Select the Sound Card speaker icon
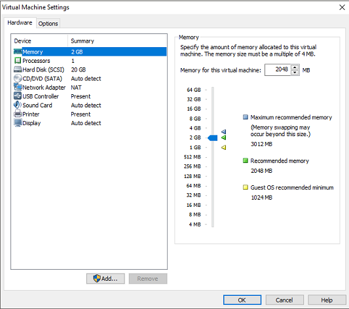The height and width of the screenshot is (309, 349). pyautogui.click(x=18, y=105)
